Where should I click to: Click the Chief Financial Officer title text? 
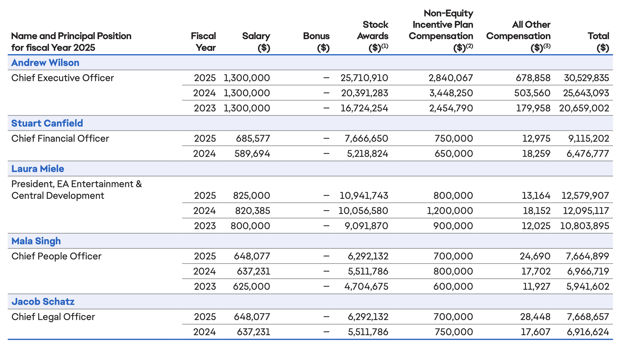tap(60, 138)
